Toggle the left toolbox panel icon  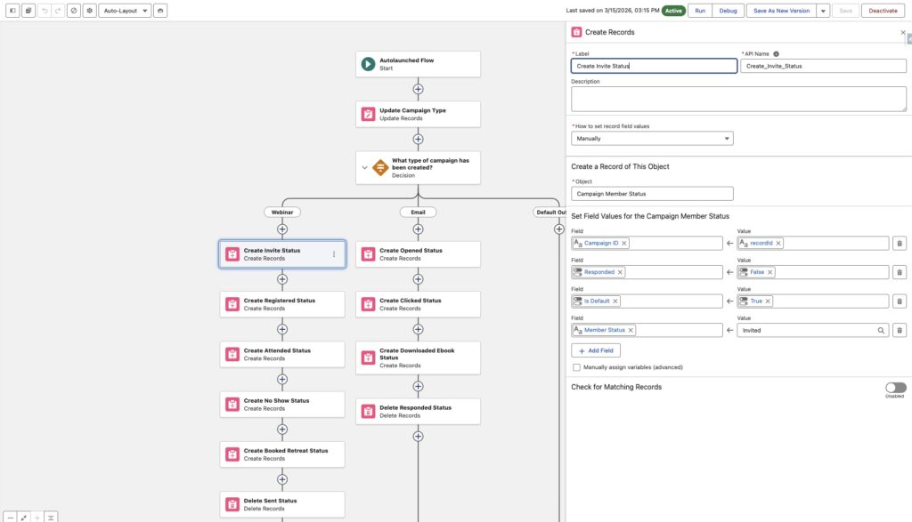pos(12,11)
